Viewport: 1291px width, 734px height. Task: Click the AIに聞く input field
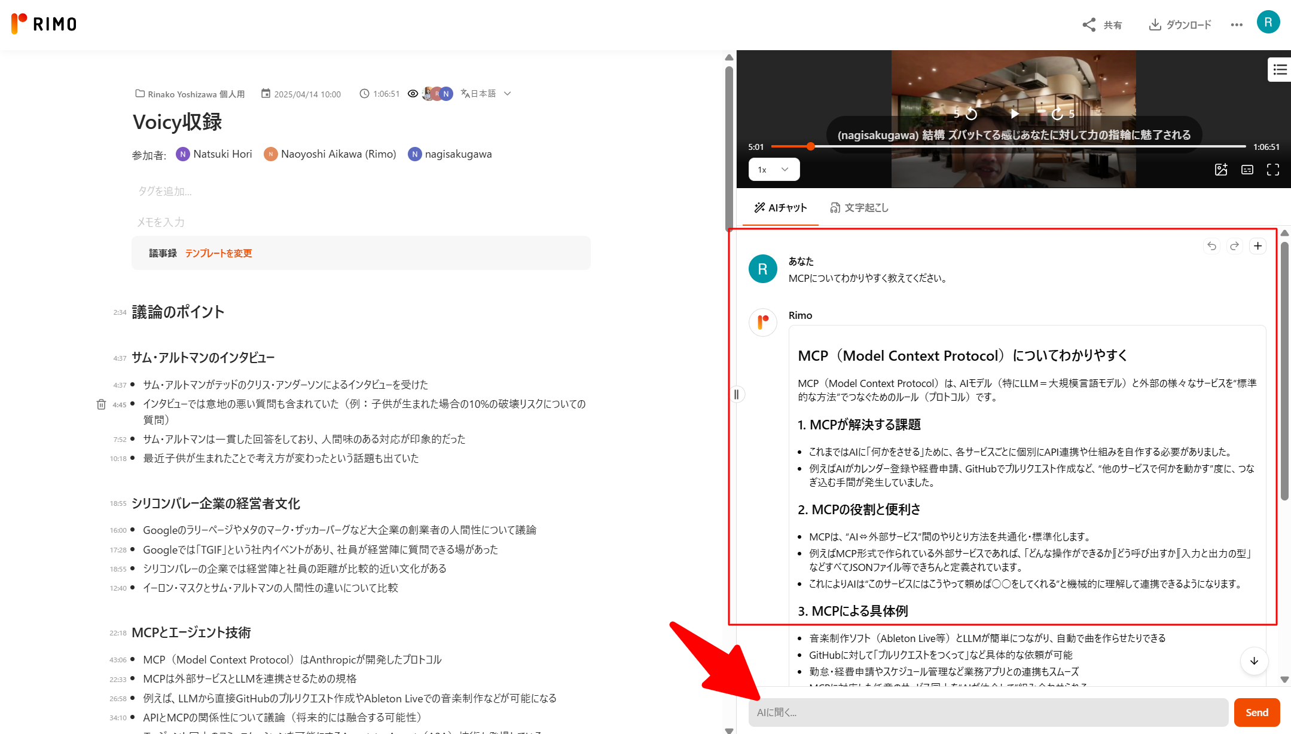tap(987, 712)
